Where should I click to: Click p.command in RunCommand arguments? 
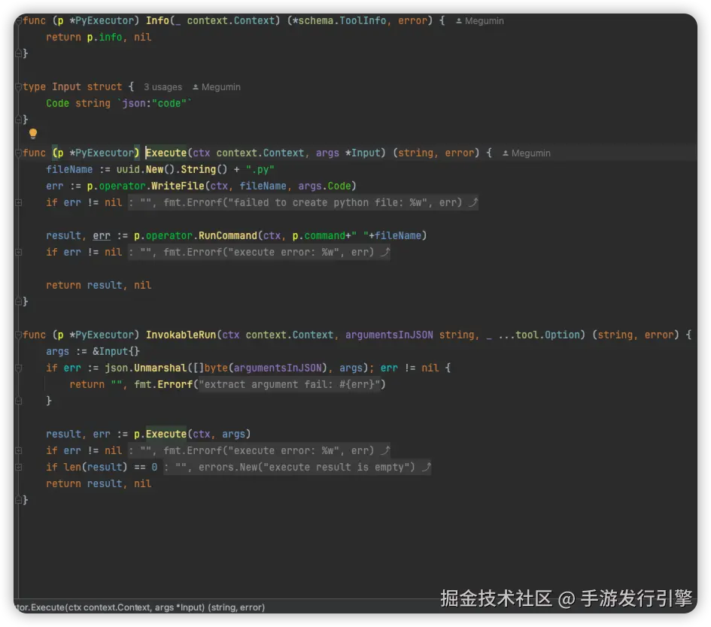(319, 236)
